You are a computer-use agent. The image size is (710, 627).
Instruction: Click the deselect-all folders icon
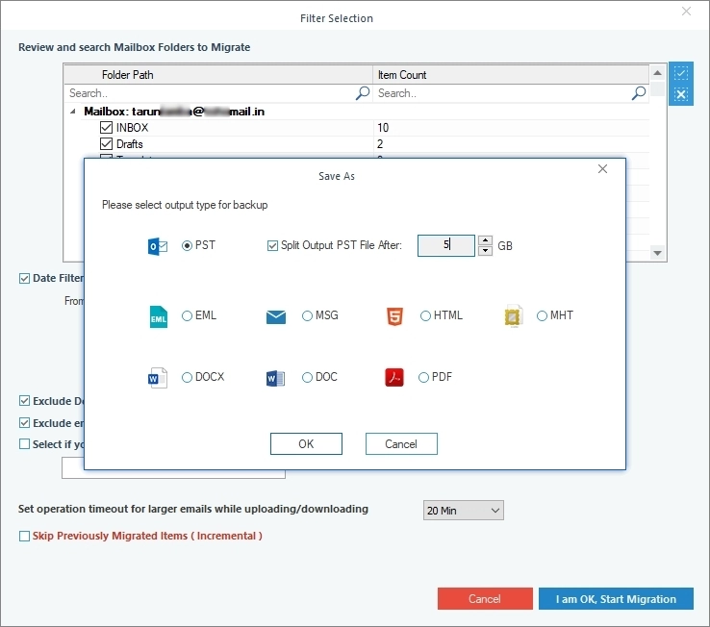pos(680,94)
